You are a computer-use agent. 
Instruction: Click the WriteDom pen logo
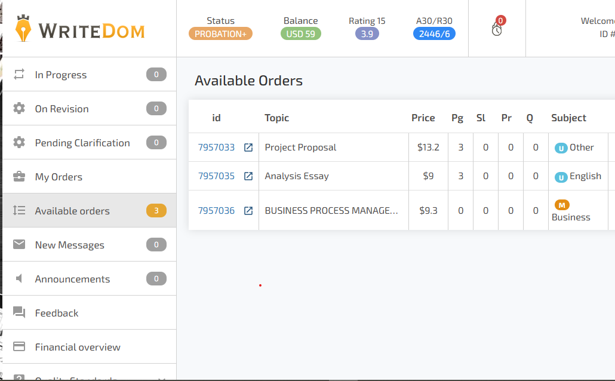click(x=23, y=28)
